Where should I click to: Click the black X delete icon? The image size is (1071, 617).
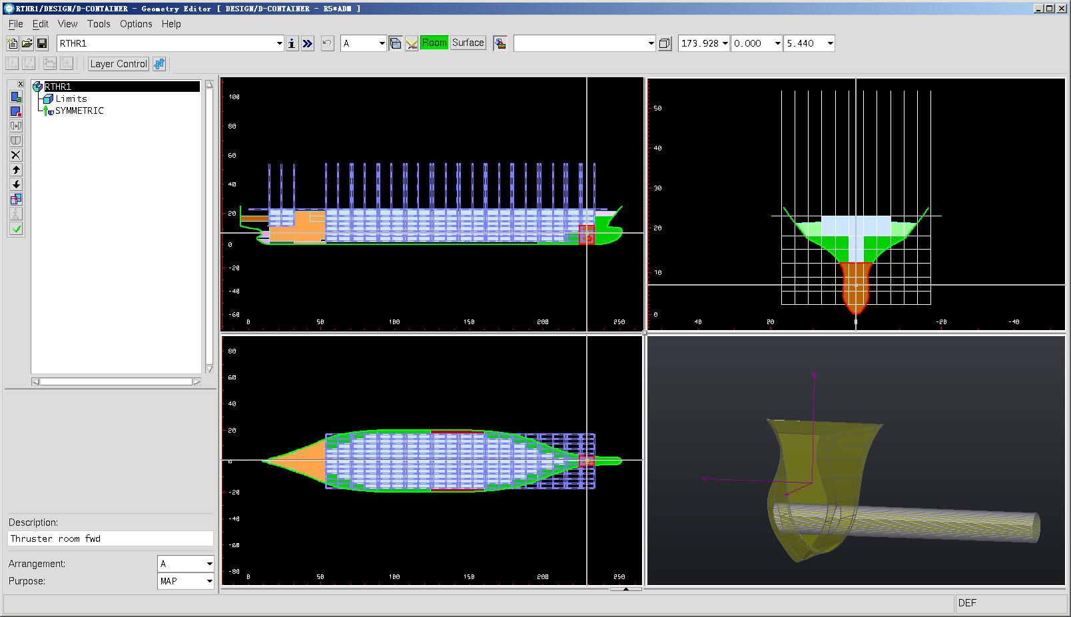16,155
